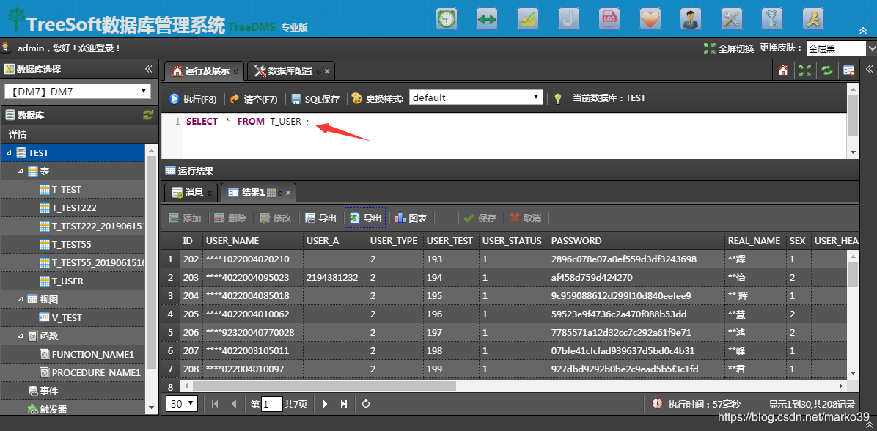Viewport: 877px width, 431px height.
Task: Open the chart monitoring icon in header
Action: click(x=528, y=19)
